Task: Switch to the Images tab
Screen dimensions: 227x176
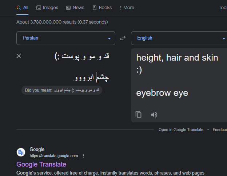Action: [x=47, y=8]
